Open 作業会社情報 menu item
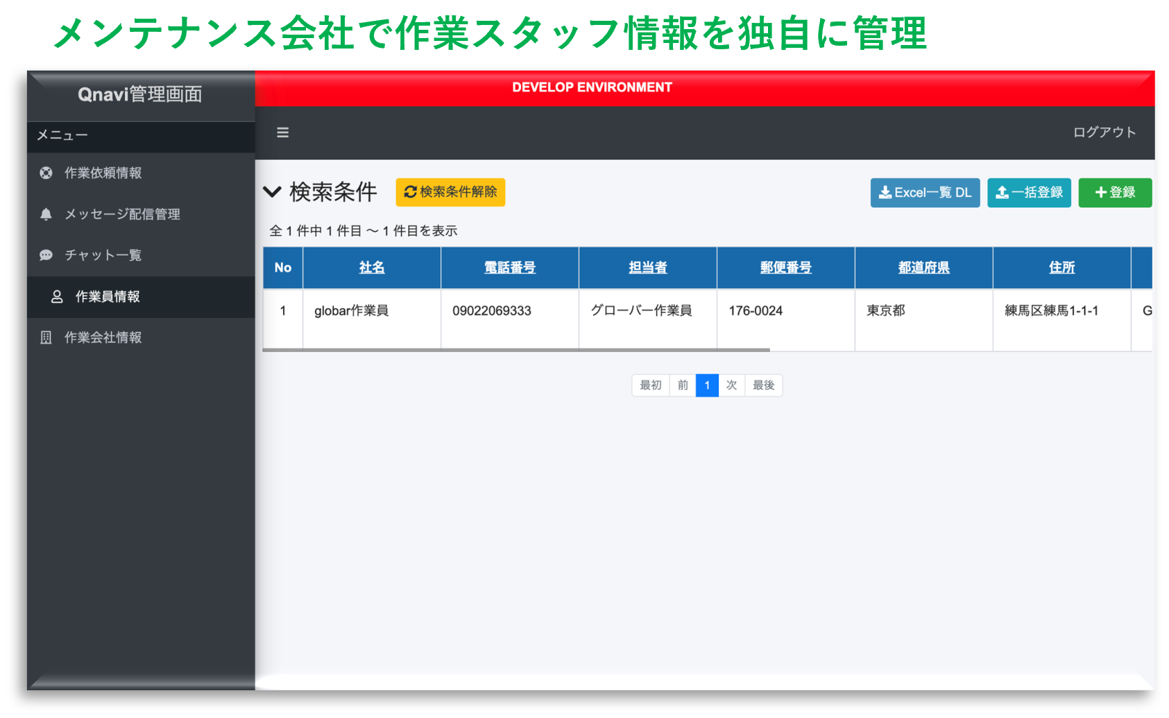This screenshot has width=1169, height=718. pyautogui.click(x=141, y=338)
